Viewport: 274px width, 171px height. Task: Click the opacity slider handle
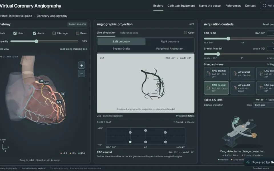pyautogui.click(x=36, y=41)
